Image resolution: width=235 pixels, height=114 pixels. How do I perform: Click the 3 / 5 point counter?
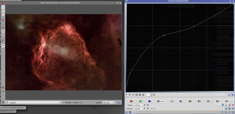pyautogui.click(x=153, y=108)
